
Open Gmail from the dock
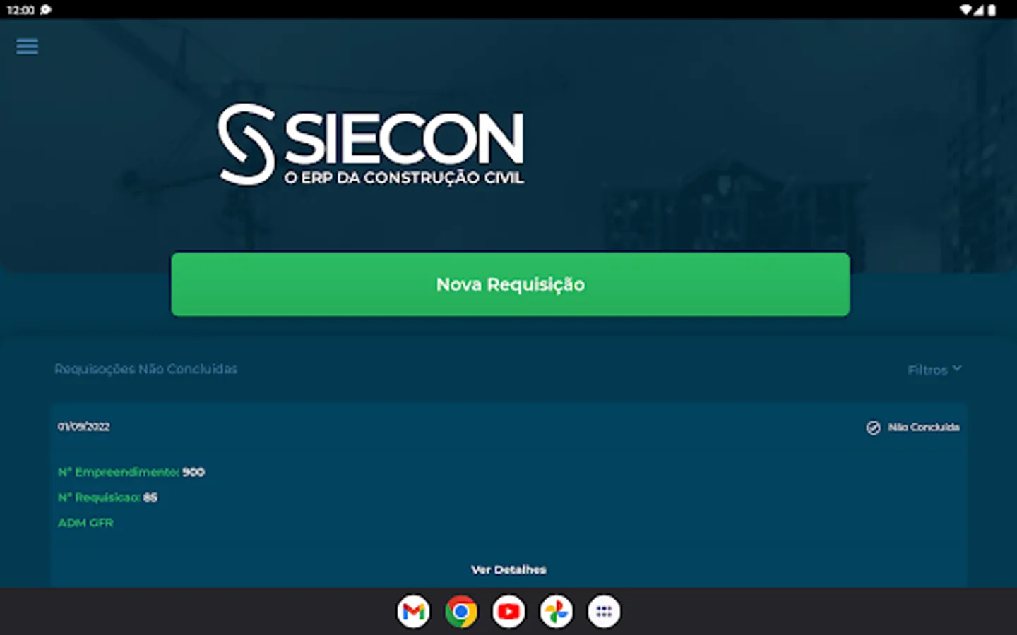[x=413, y=612]
